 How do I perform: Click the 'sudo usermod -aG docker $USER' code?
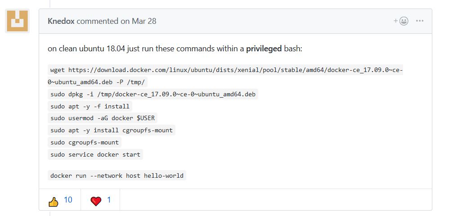[103, 118]
